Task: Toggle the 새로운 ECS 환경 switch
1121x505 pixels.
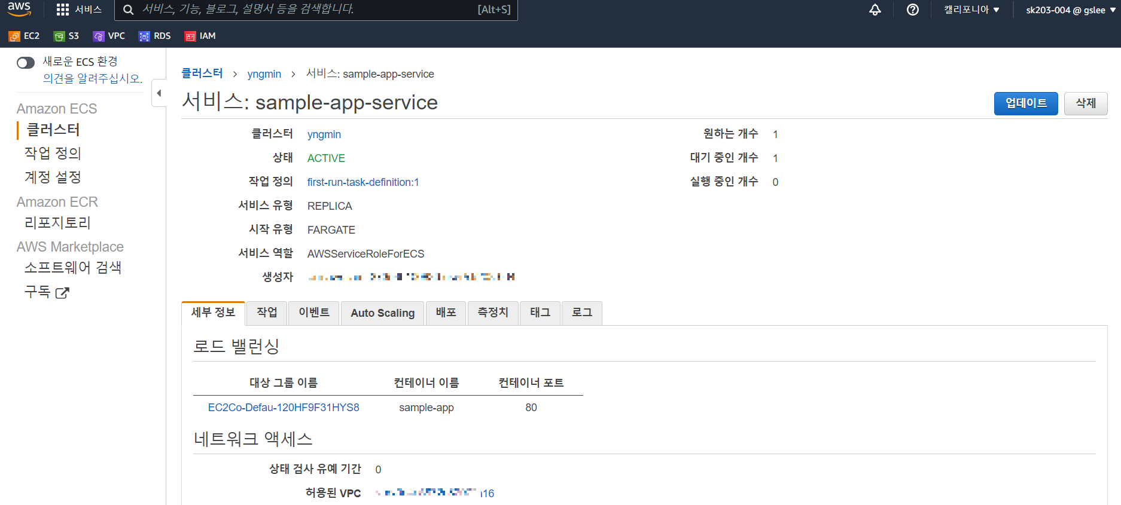Action: [26, 63]
